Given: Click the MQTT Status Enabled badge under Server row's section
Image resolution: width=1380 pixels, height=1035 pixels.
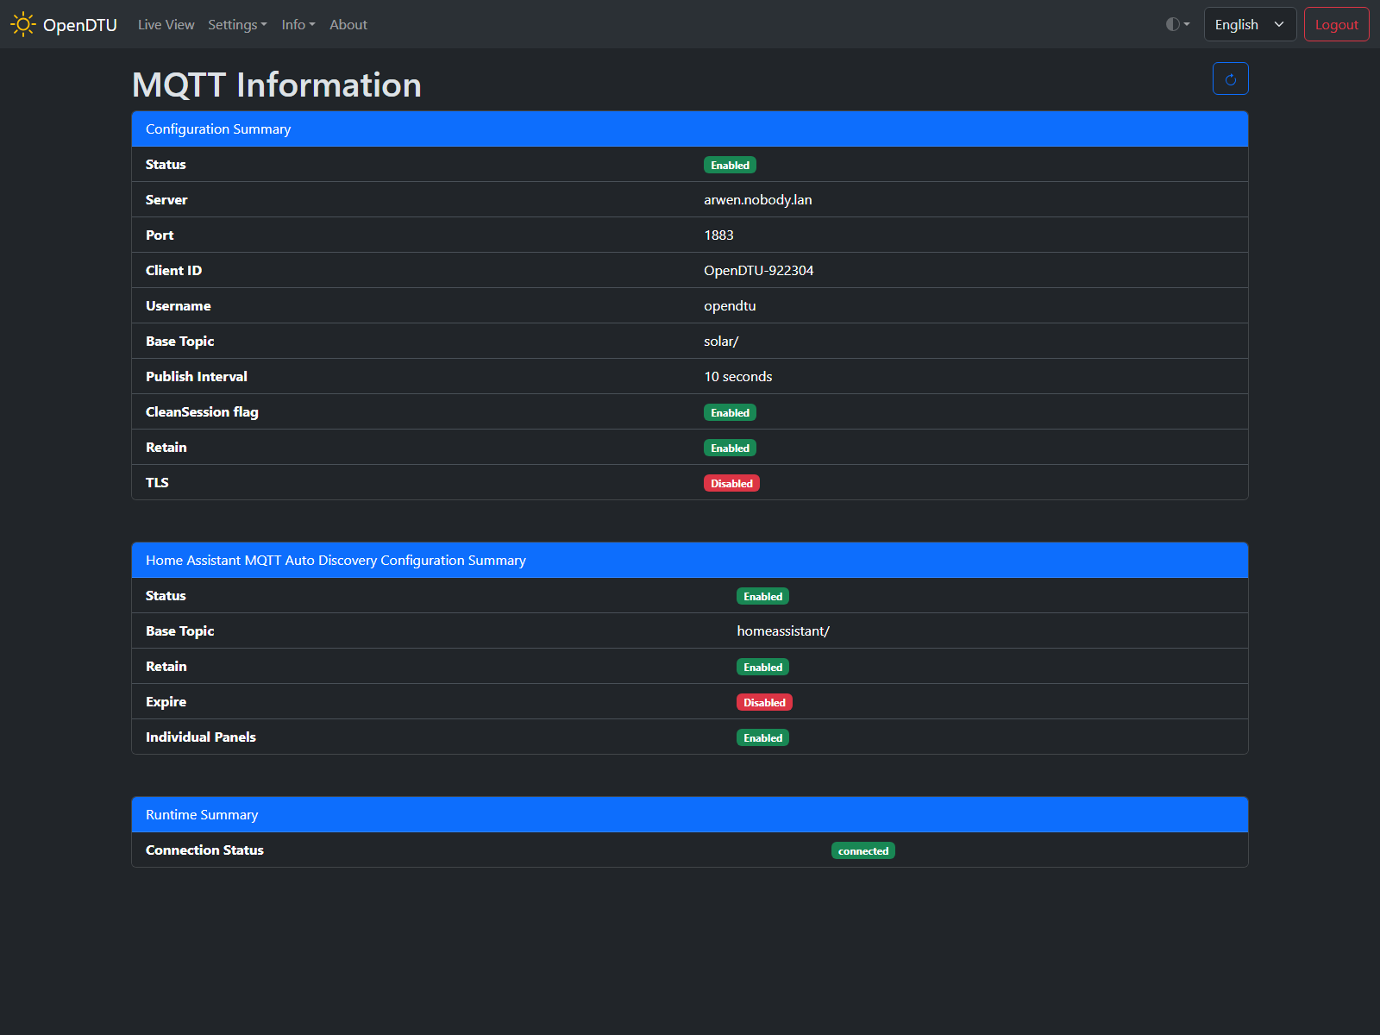Looking at the screenshot, I should click(730, 165).
